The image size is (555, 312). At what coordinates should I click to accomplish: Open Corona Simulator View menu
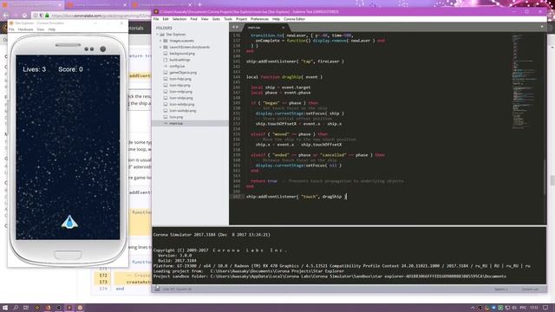(41, 29)
